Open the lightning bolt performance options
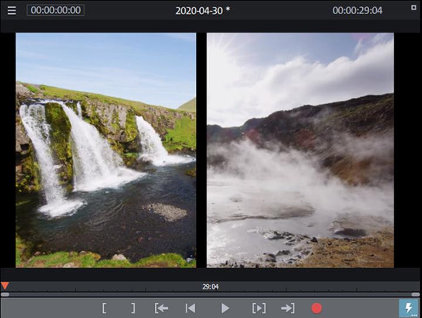422x318 pixels. [409, 308]
